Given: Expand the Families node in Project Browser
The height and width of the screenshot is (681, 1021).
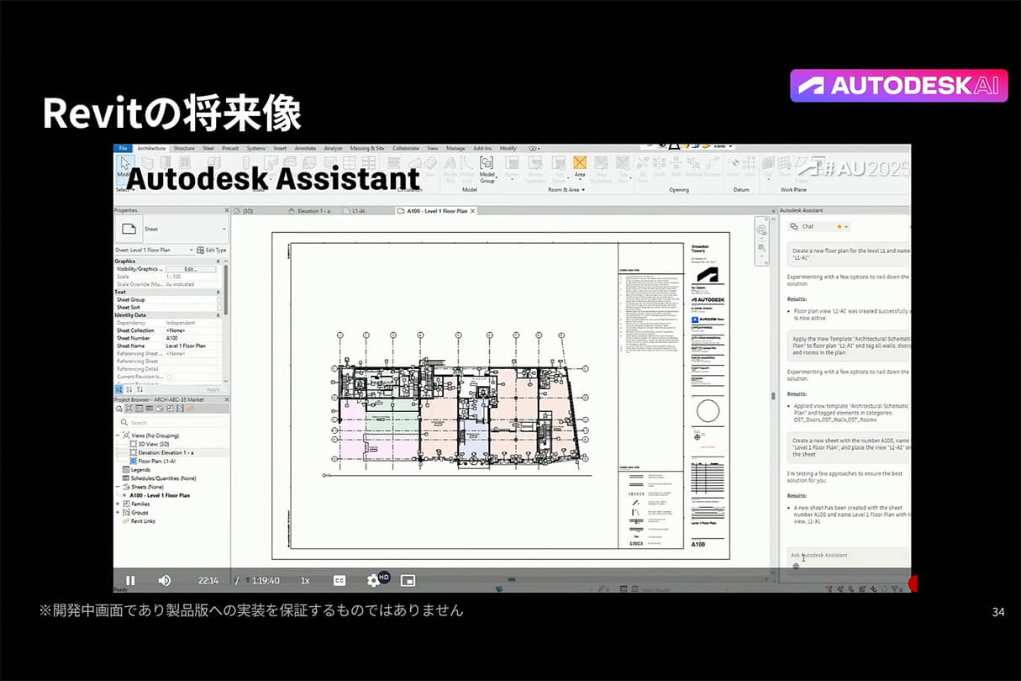Looking at the screenshot, I should 118,504.
